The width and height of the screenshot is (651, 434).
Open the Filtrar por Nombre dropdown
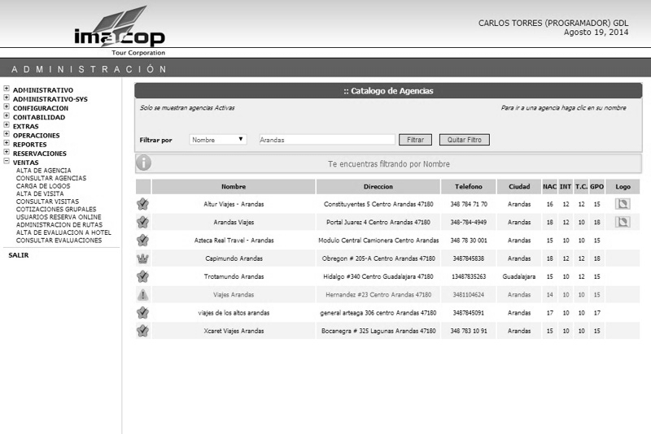click(x=218, y=140)
